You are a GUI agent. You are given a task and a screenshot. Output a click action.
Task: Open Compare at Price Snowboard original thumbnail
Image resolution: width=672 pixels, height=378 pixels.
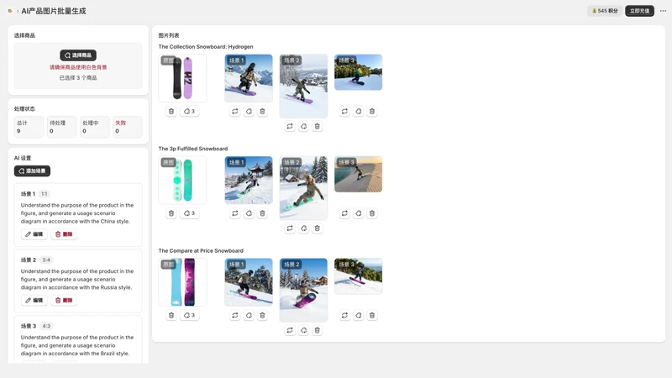pos(182,282)
